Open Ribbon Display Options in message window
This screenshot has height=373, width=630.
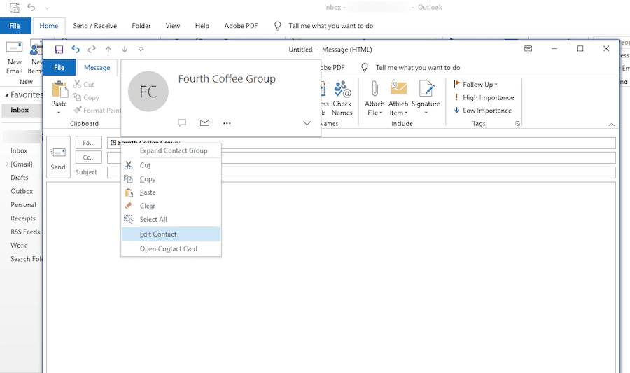528,48
